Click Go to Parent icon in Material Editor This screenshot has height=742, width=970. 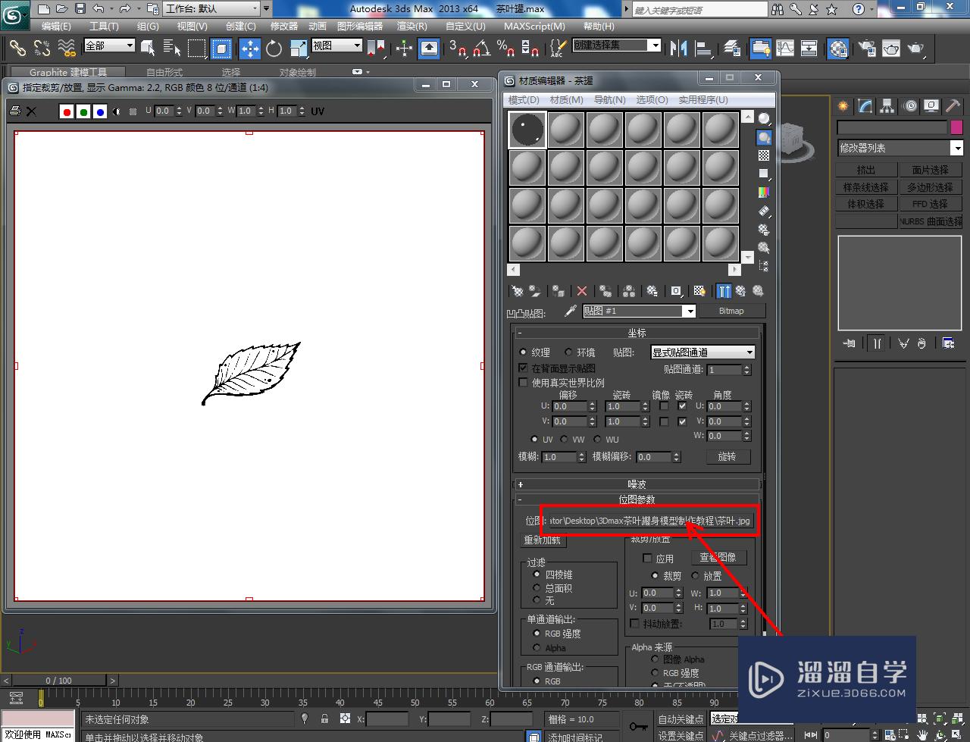coord(740,291)
